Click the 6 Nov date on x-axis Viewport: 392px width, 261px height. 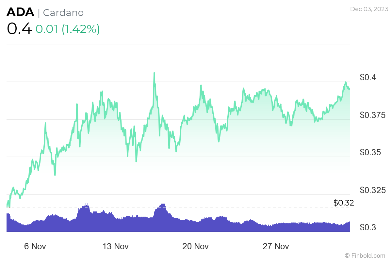click(35, 247)
